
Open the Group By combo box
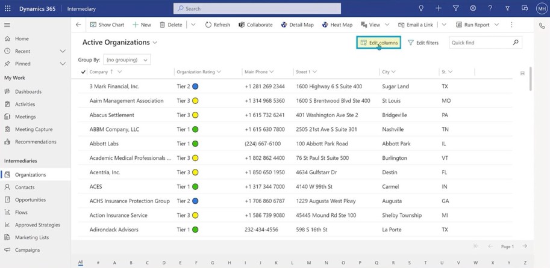point(127,60)
